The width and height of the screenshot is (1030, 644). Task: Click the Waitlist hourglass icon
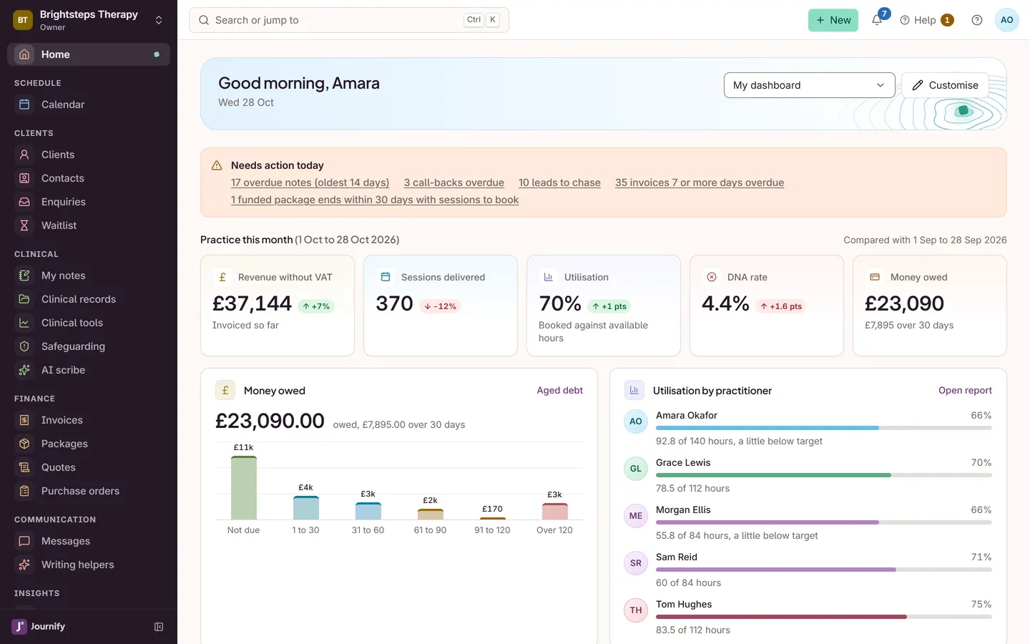[24, 225]
